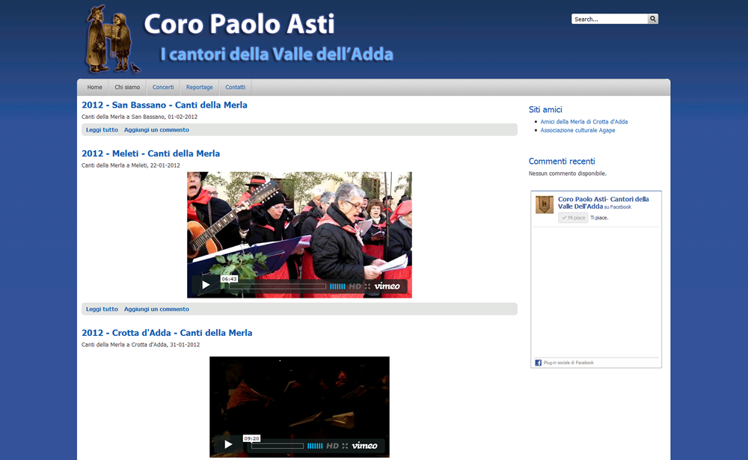This screenshot has width=748, height=460.
Task: Focus the Search text field
Action: 609,19
